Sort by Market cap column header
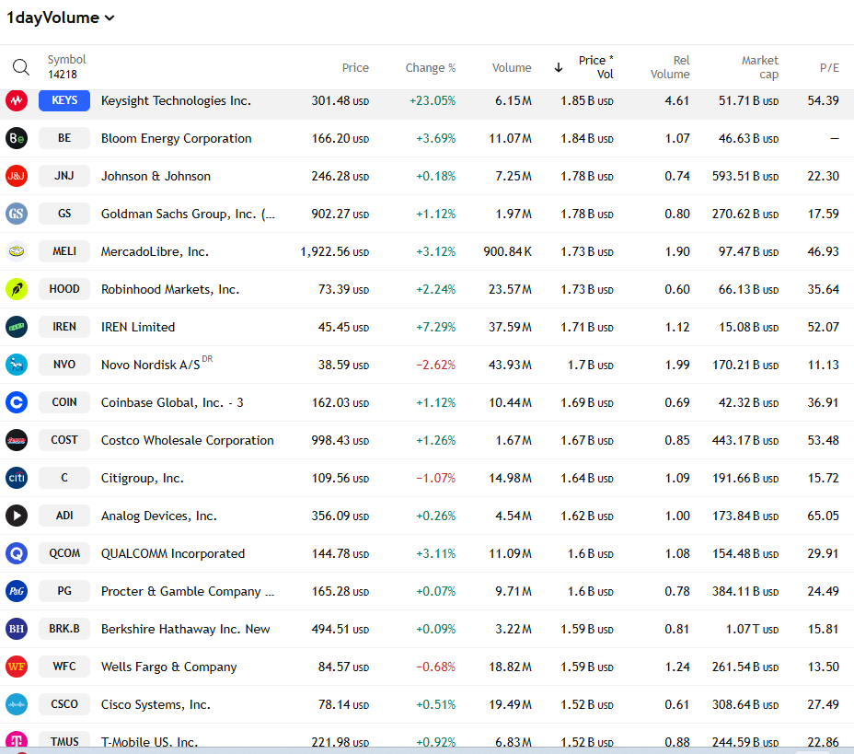Screen dimensions: 854x754 pos(760,67)
